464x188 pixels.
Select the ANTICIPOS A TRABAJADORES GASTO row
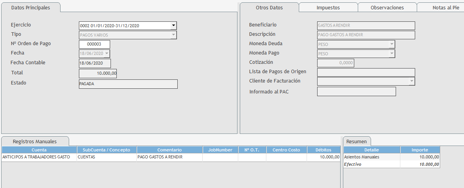pyautogui.click(x=39, y=157)
